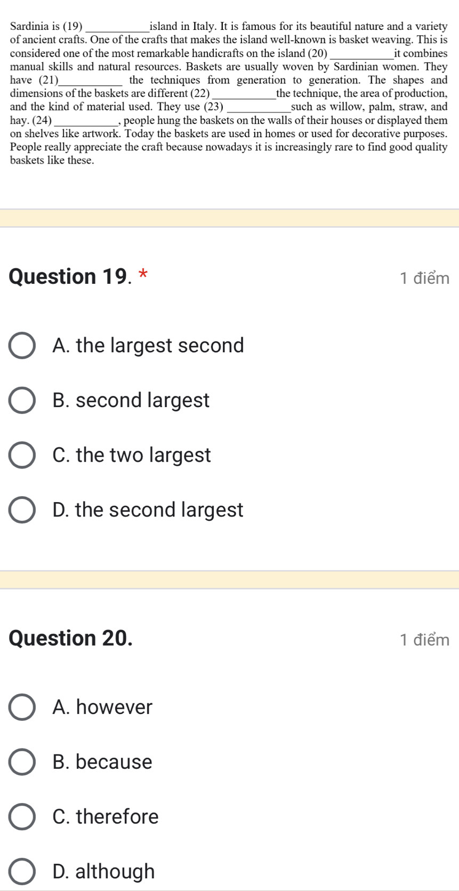Click the Question 20 heading
Image resolution: width=459 pixels, height=891 pixels.
tap(71, 638)
